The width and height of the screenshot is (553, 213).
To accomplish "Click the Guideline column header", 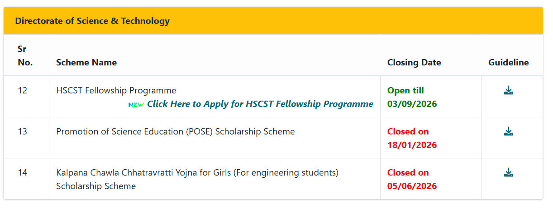I will [x=509, y=63].
